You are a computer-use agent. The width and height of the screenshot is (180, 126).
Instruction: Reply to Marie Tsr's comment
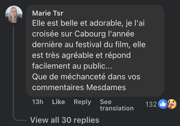[82, 102]
